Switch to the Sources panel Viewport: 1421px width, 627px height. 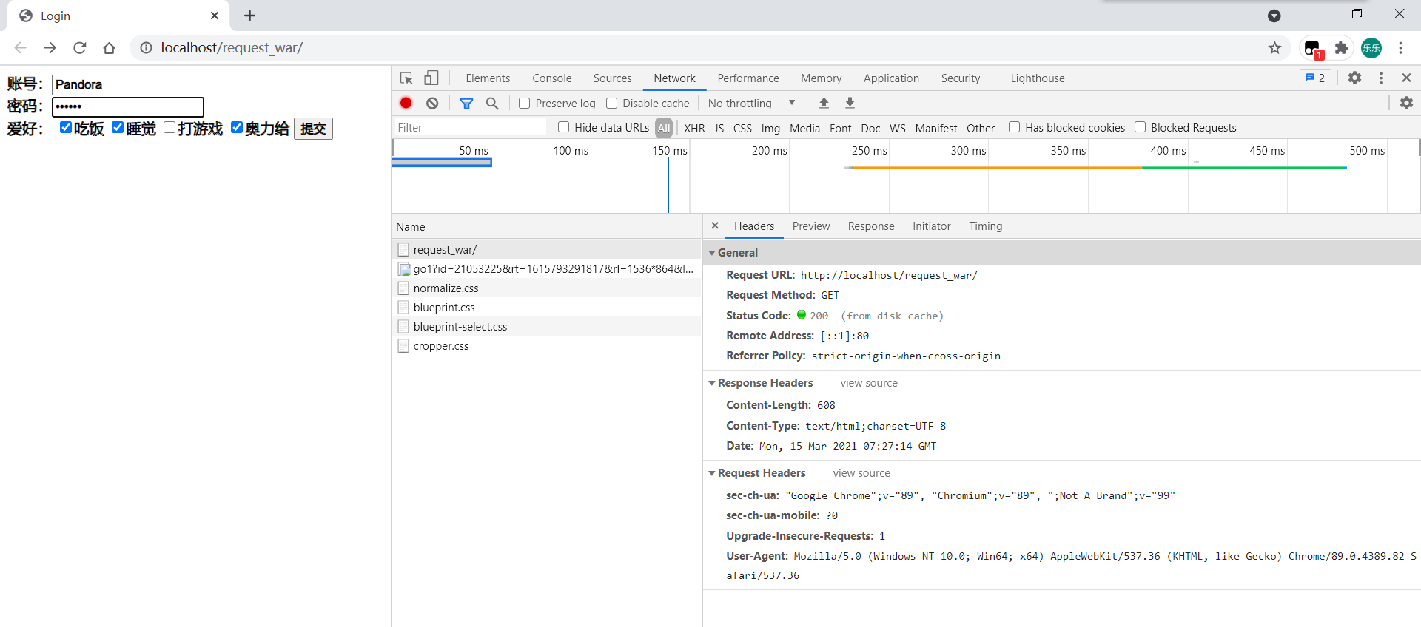[613, 78]
